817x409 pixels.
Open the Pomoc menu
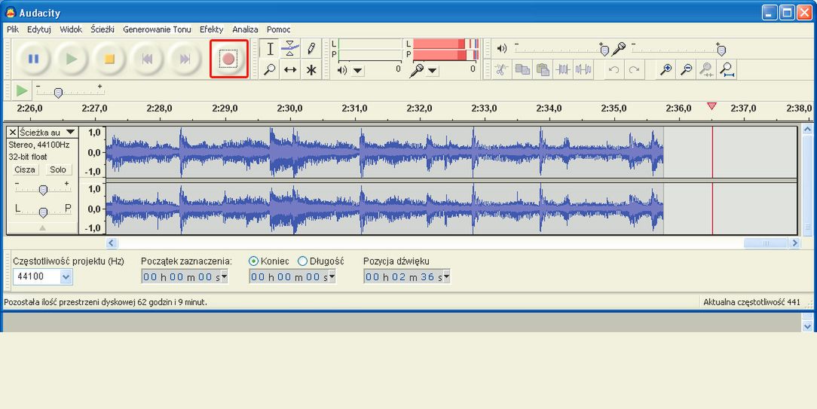click(x=279, y=29)
